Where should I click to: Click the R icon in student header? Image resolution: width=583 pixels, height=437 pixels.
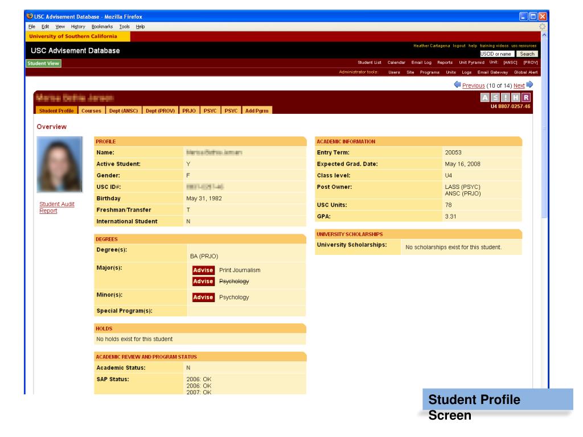tap(525, 97)
